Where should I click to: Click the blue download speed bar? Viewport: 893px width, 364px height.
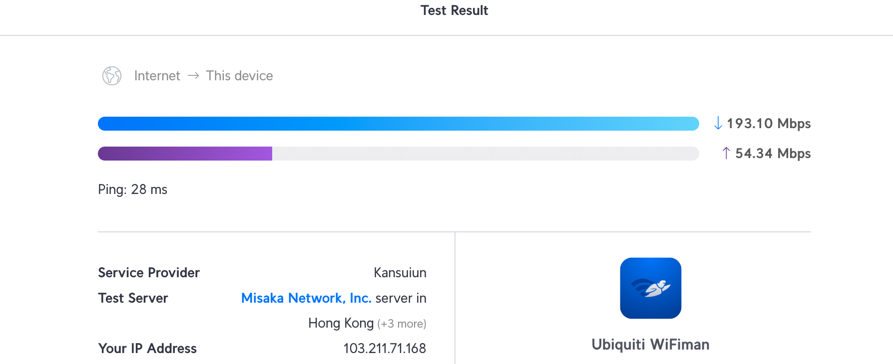point(398,124)
